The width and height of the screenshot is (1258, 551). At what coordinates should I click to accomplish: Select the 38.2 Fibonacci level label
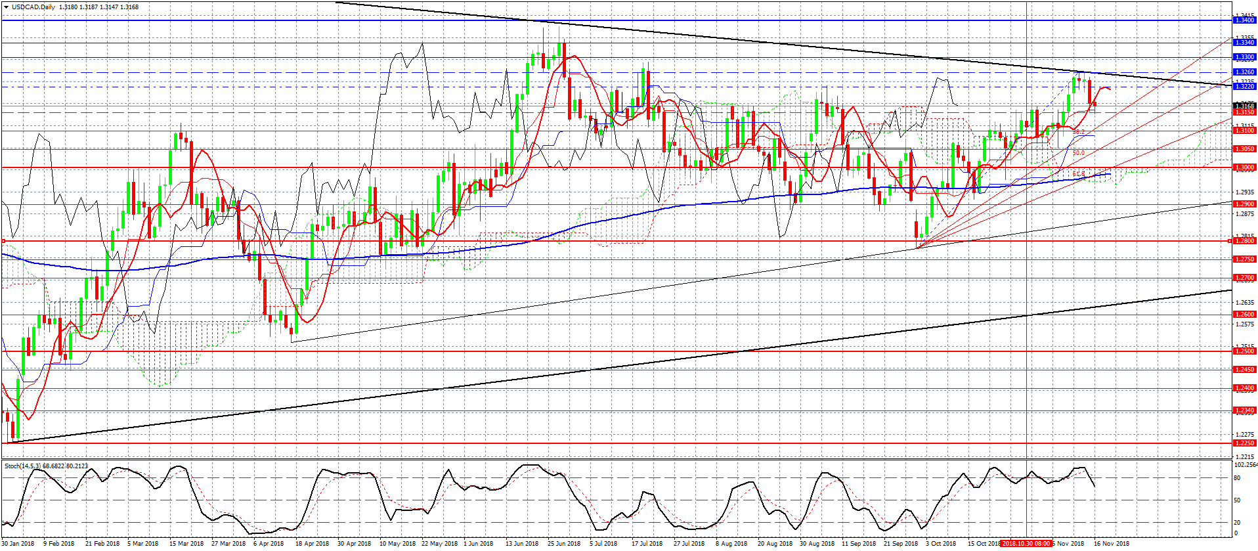tap(1078, 132)
